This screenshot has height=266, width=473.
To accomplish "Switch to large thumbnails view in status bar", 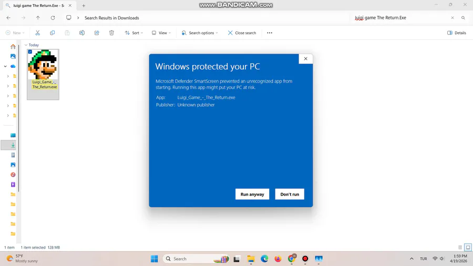I will 468,247.
